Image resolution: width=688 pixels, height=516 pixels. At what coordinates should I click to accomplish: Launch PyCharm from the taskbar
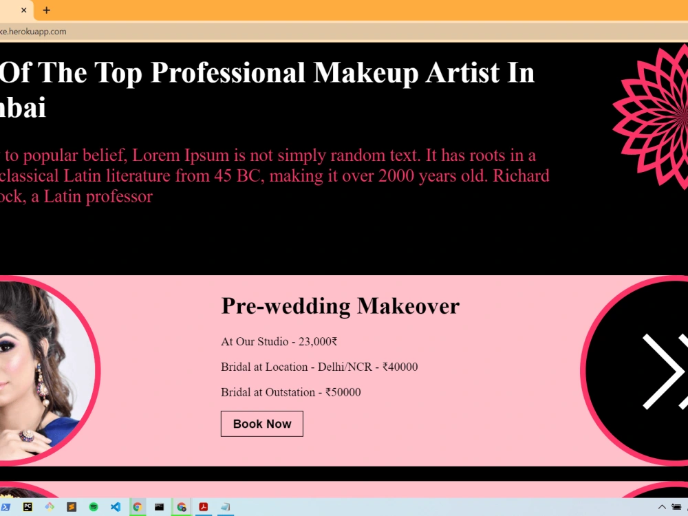tap(28, 507)
